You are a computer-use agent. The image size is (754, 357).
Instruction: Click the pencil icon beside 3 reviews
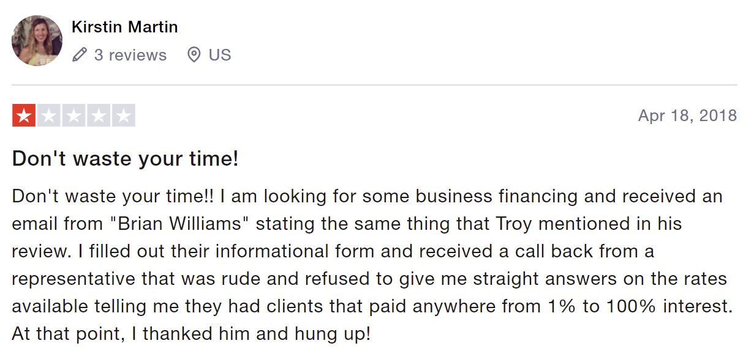[80, 55]
